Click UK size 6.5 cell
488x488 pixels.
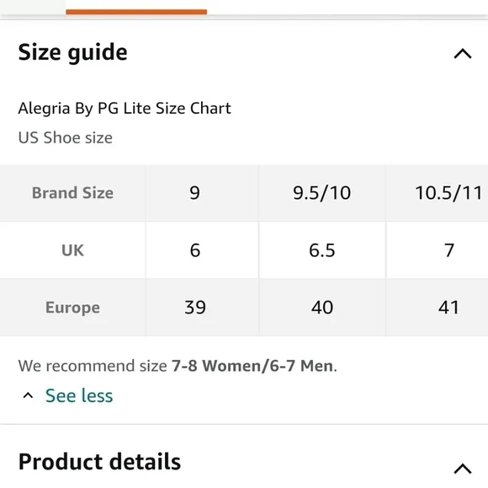point(322,250)
